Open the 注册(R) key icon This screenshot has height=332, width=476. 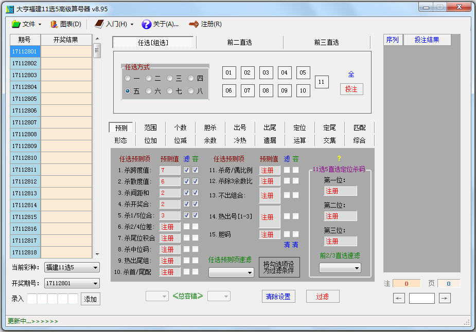pyautogui.click(x=193, y=24)
